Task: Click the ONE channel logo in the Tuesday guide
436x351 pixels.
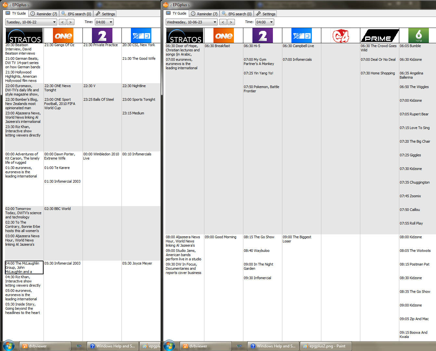Action: (63, 35)
